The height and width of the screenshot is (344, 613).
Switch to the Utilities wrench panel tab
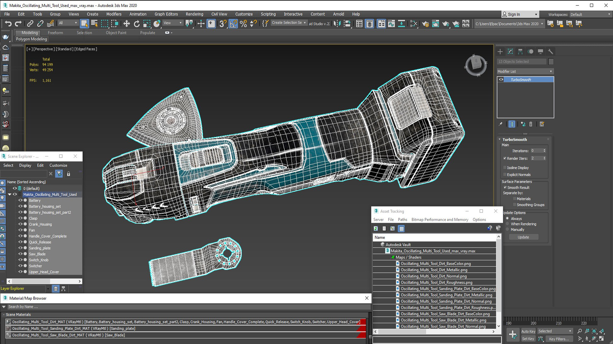550,52
